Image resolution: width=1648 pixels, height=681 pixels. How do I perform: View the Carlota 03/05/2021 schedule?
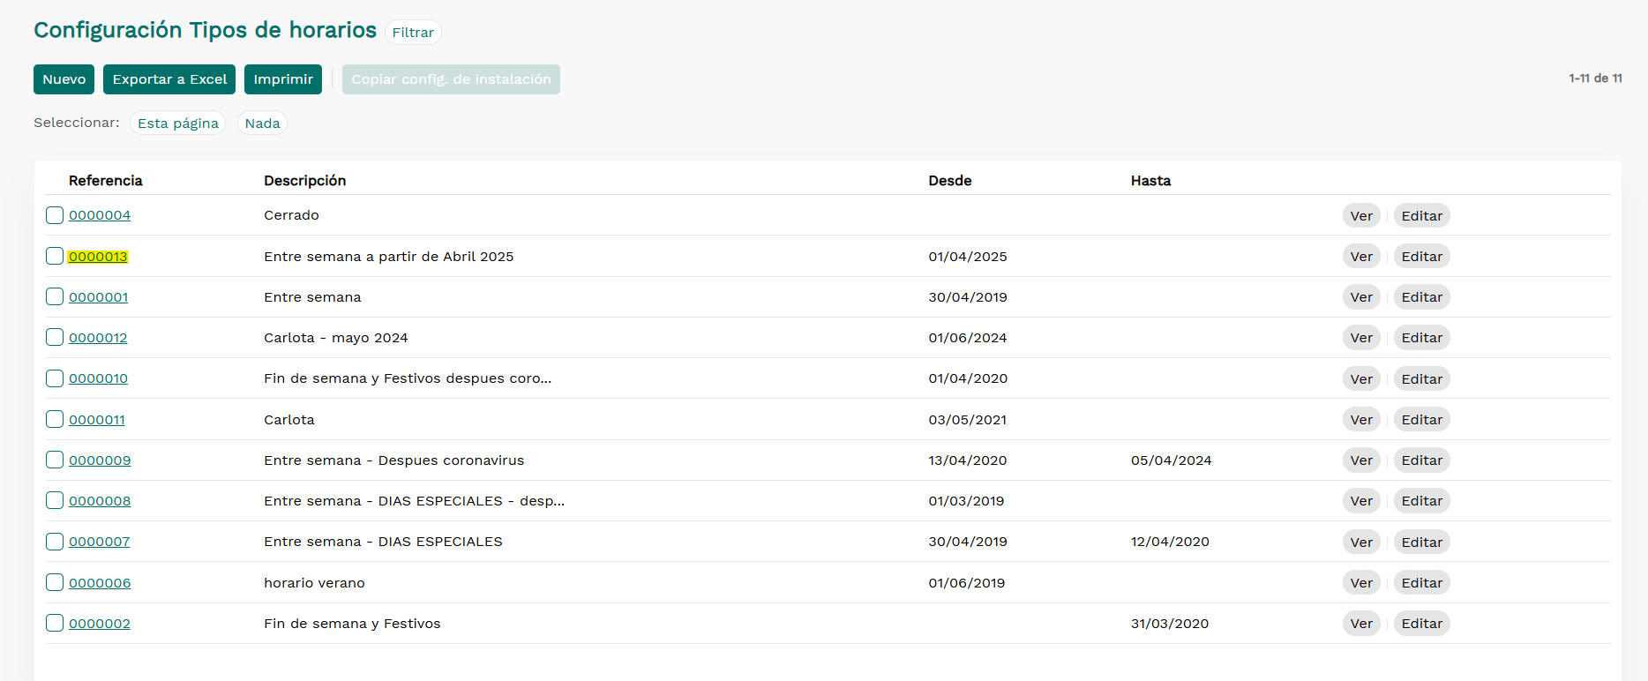click(1360, 420)
